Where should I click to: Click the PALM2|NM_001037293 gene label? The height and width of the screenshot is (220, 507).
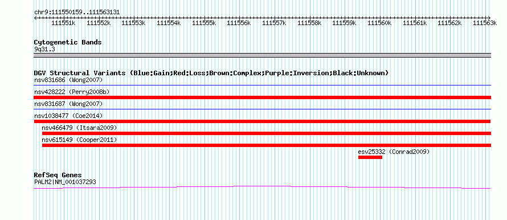pyautogui.click(x=65, y=182)
